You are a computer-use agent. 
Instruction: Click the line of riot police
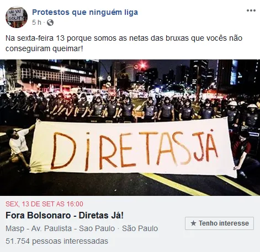click(x=130, y=107)
